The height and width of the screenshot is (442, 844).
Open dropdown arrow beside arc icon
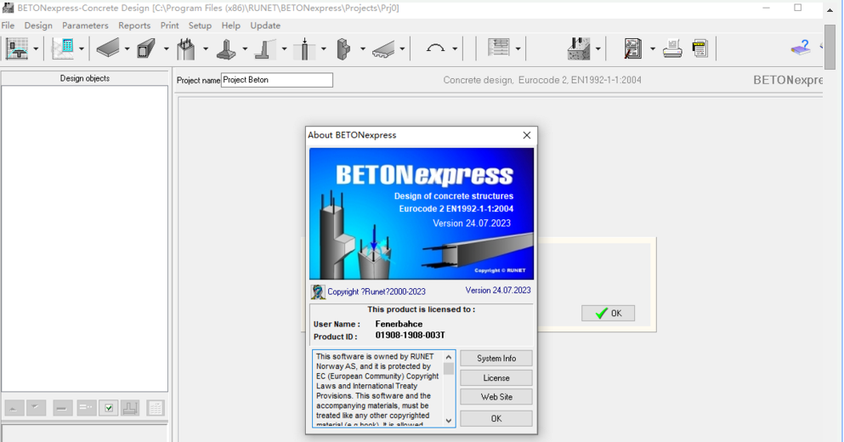pos(455,49)
